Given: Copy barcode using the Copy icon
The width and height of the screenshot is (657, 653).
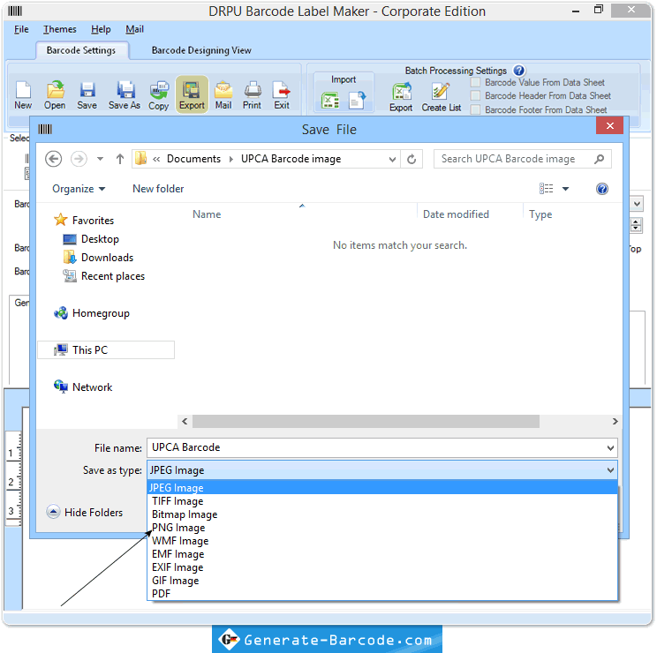Looking at the screenshot, I should tap(159, 95).
